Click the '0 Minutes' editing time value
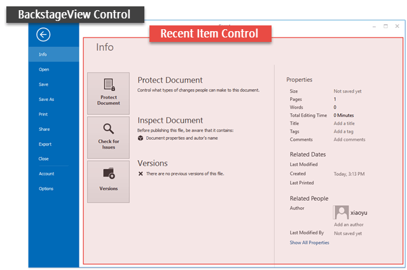The height and width of the screenshot is (270, 407). 343,116
